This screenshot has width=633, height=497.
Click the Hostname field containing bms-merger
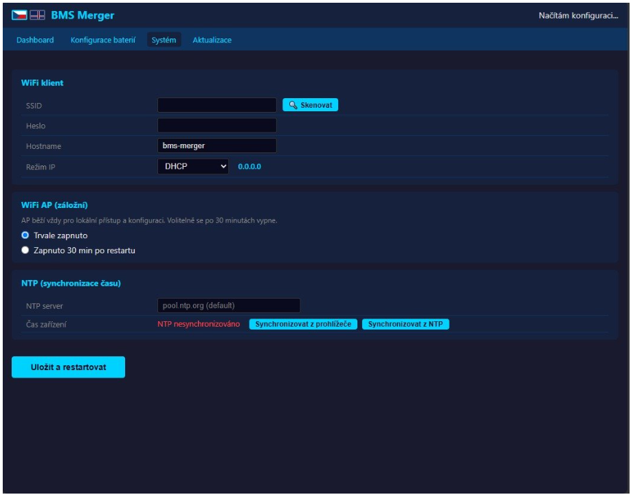point(216,146)
